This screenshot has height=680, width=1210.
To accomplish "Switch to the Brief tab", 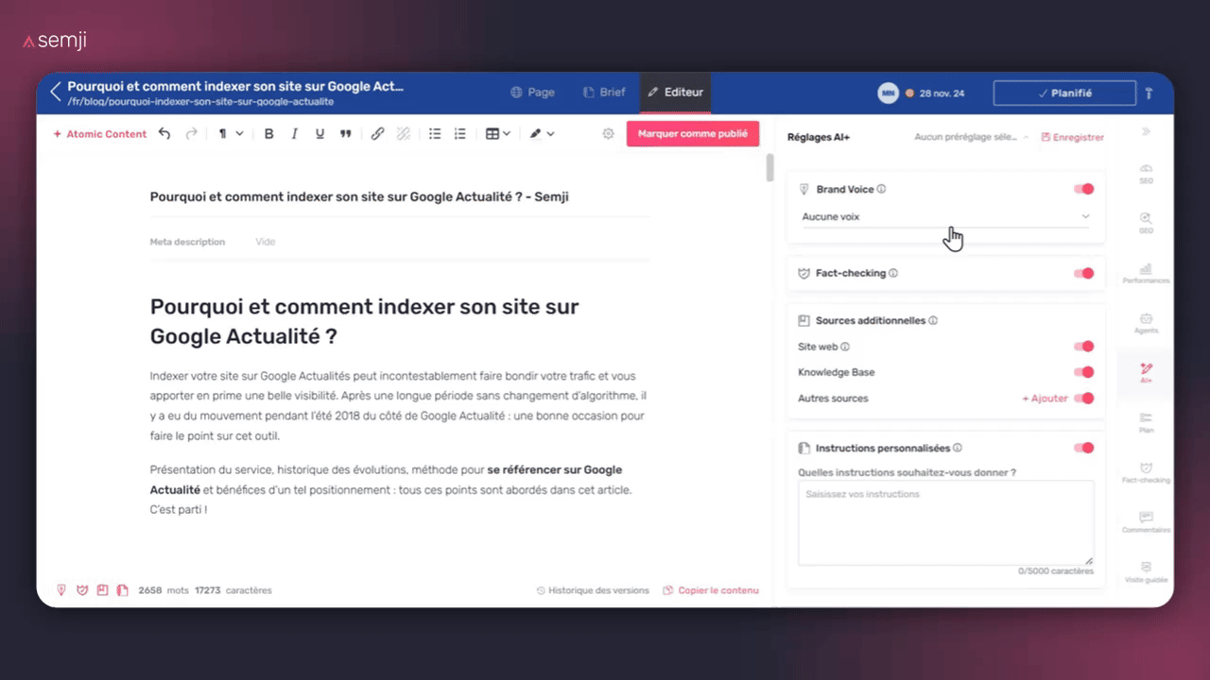I will pos(605,92).
